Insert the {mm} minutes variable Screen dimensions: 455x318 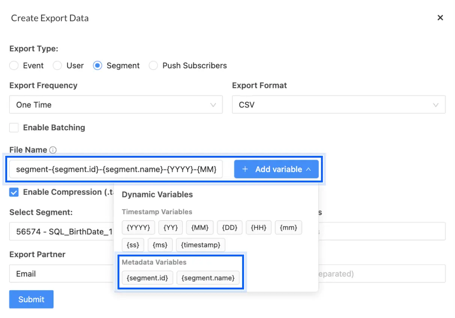tap(288, 227)
